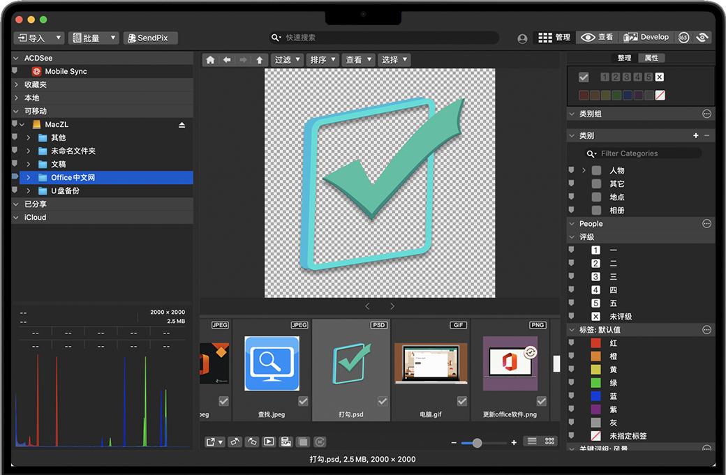
Task: Check the 人物 category checkbox
Action: (x=596, y=170)
